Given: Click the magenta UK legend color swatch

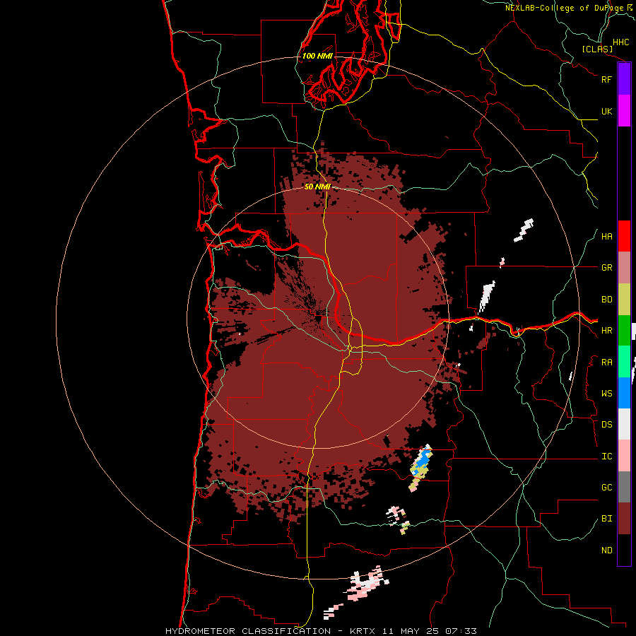Looking at the screenshot, I should 624,111.
